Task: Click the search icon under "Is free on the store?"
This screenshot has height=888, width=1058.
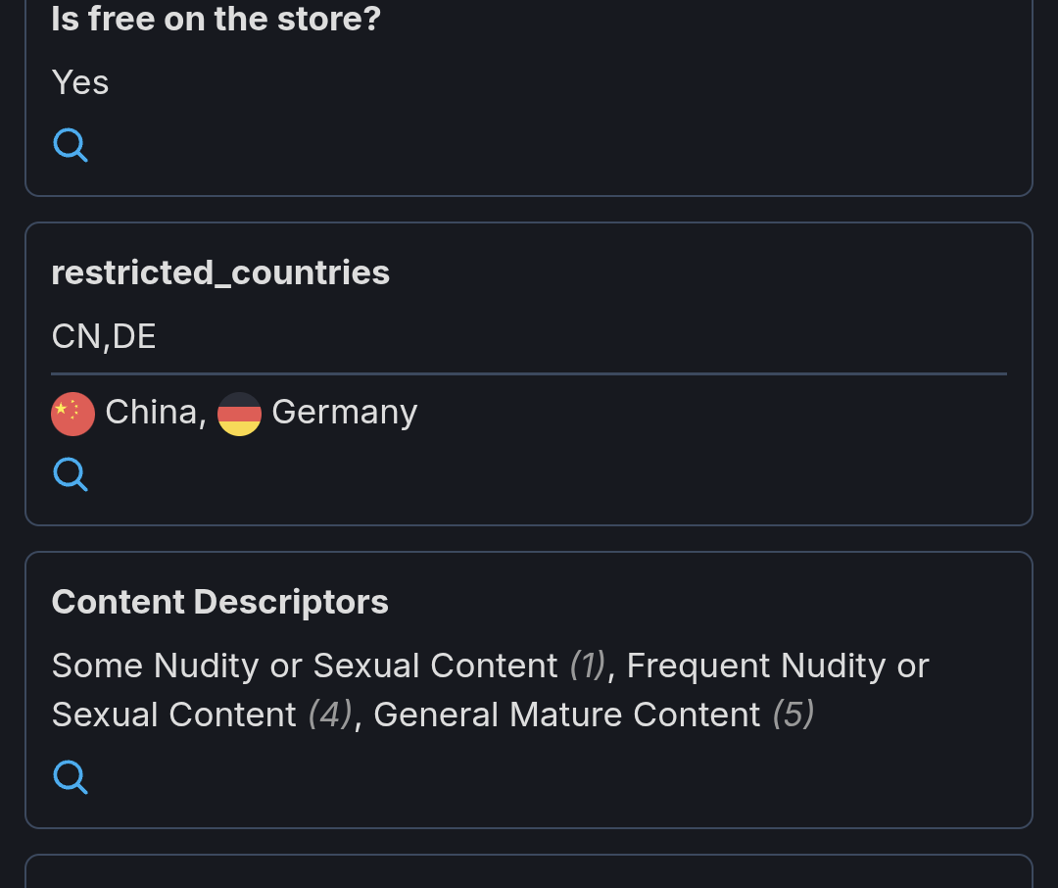Action: point(71,146)
